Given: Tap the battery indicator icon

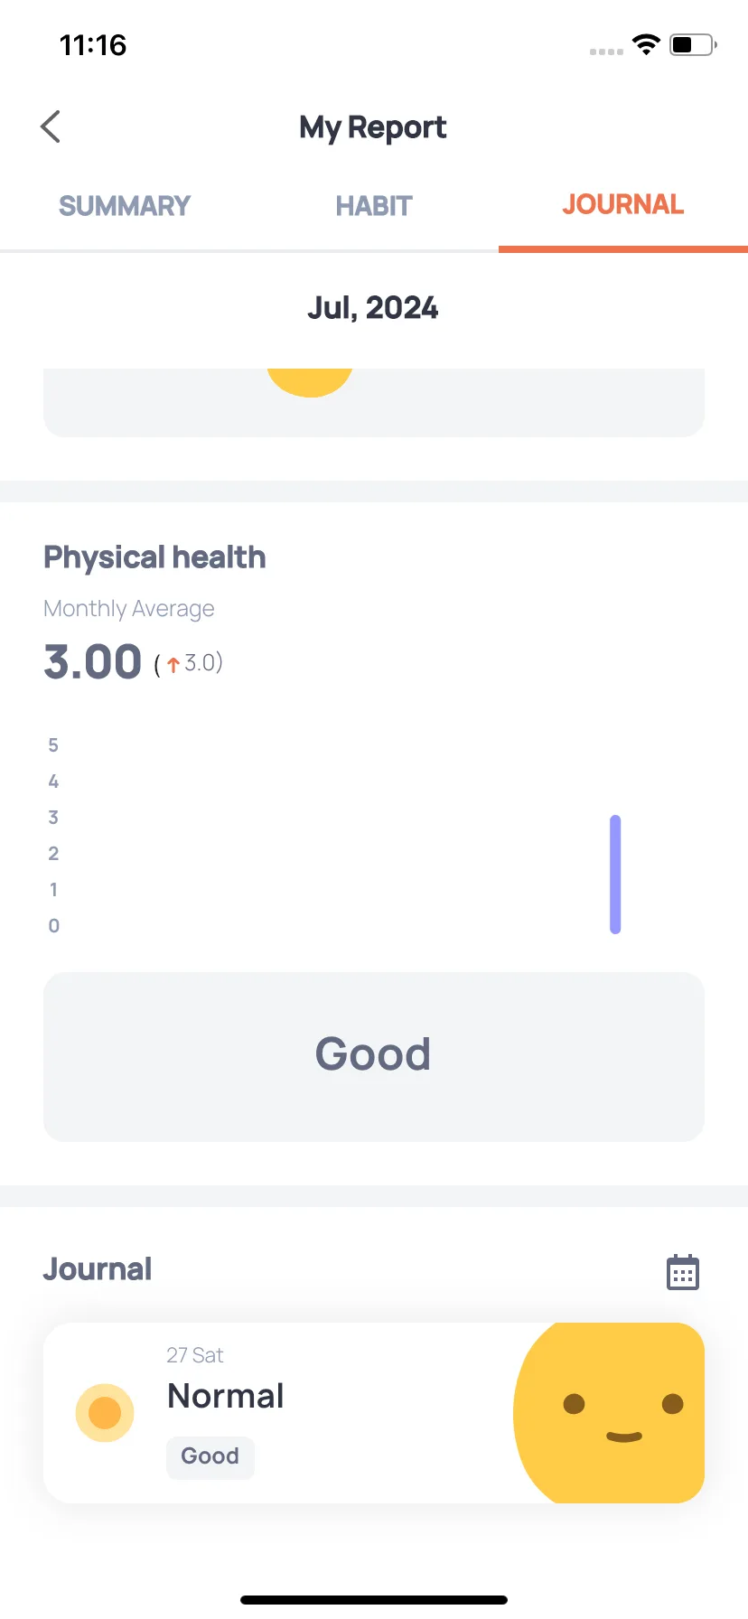Looking at the screenshot, I should pos(693,44).
